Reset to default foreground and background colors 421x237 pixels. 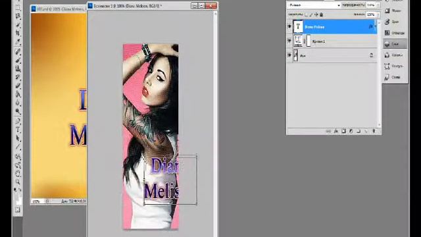coord(16,190)
